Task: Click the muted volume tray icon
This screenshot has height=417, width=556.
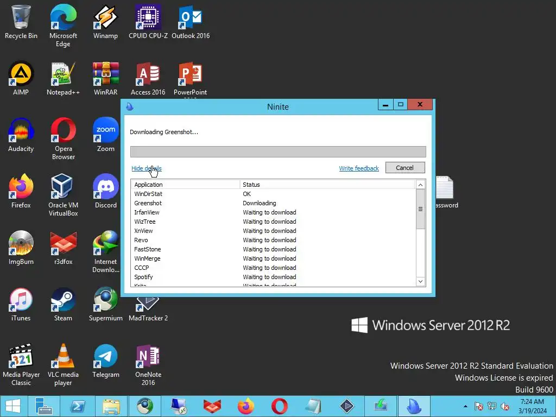Action: pyautogui.click(x=505, y=406)
